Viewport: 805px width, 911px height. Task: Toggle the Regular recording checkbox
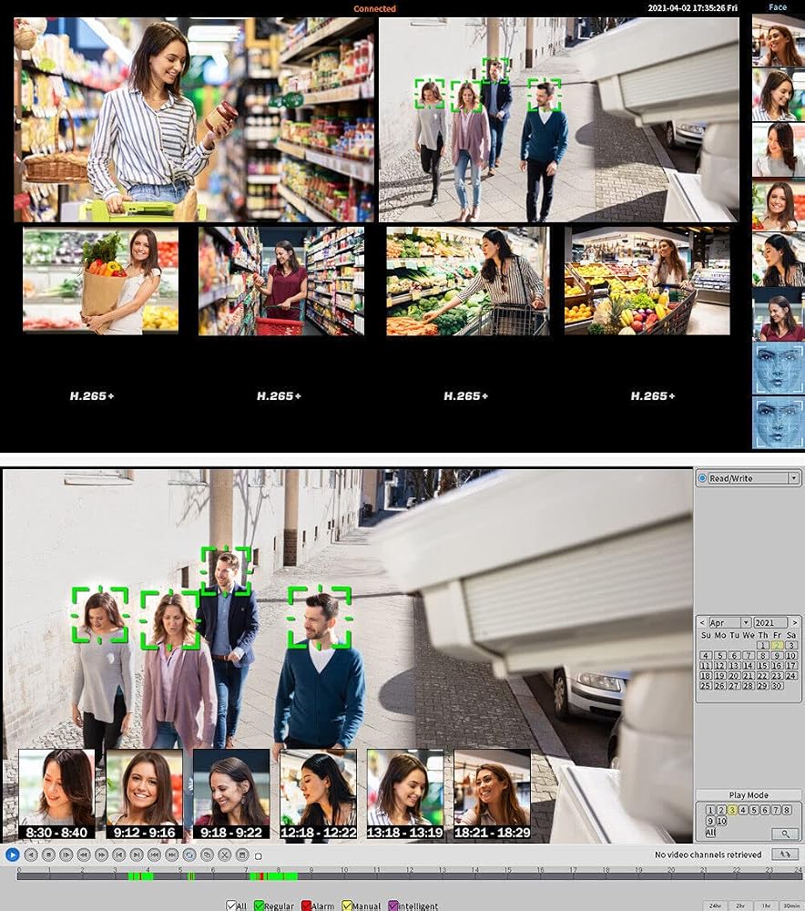click(x=259, y=906)
